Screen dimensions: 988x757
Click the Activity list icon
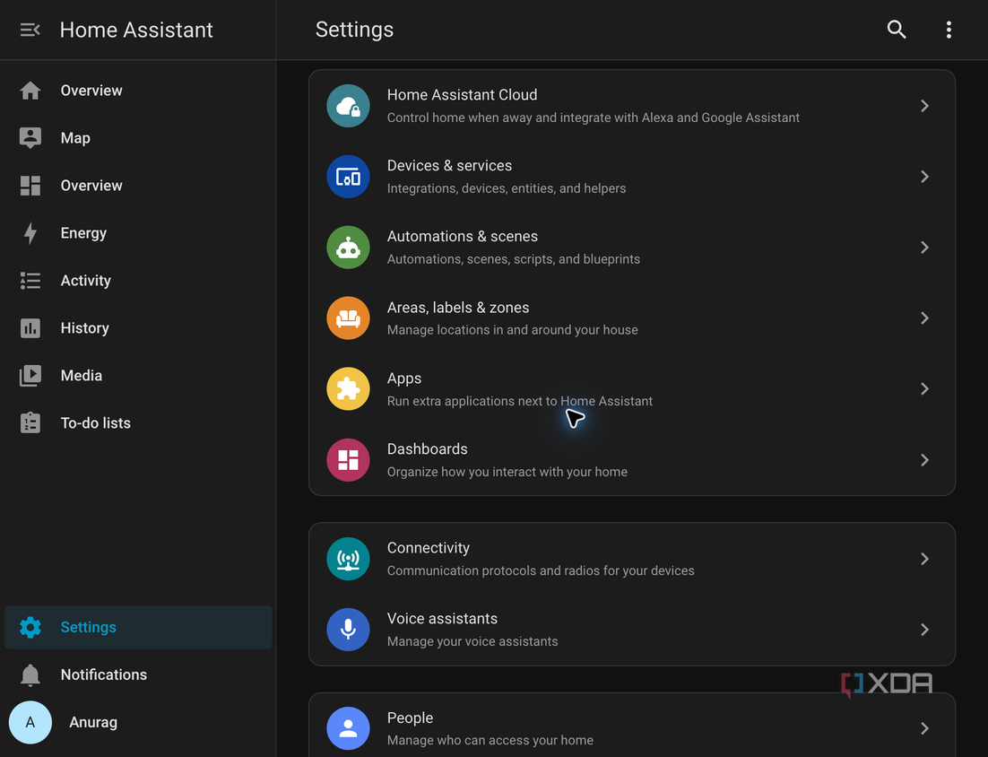[x=30, y=281]
